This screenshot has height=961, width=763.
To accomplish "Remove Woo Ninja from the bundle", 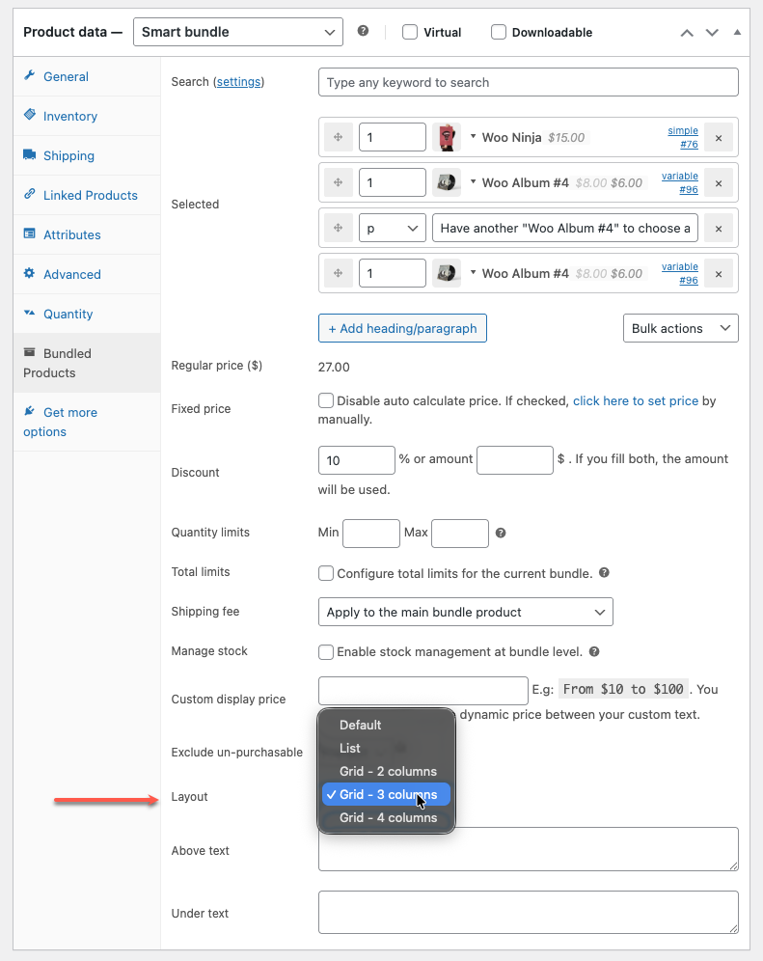I will pyautogui.click(x=719, y=137).
